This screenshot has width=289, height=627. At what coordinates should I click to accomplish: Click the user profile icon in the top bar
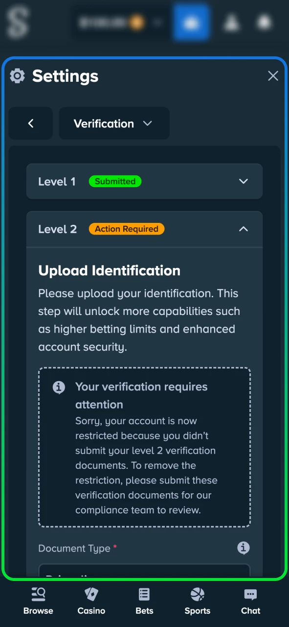click(x=231, y=22)
